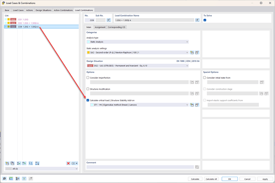The width and height of the screenshot is (275, 183).
Task: Edit Load Combination Name with edit icon
Action: pyautogui.click(x=197, y=20)
